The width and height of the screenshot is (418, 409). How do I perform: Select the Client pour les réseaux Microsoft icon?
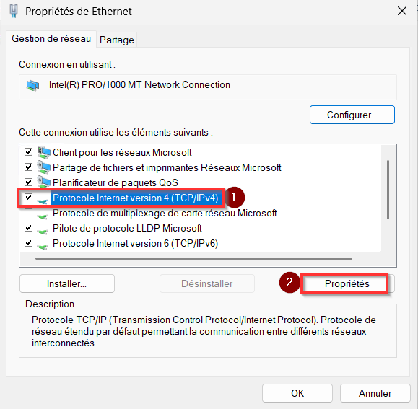(x=44, y=152)
